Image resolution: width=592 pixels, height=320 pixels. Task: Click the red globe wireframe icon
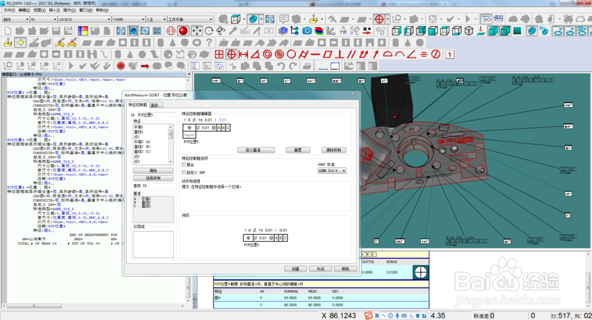click(x=171, y=31)
